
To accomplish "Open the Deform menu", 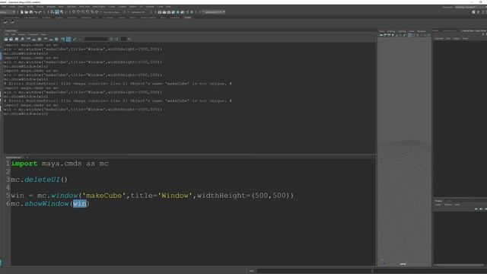I will [132, 7].
